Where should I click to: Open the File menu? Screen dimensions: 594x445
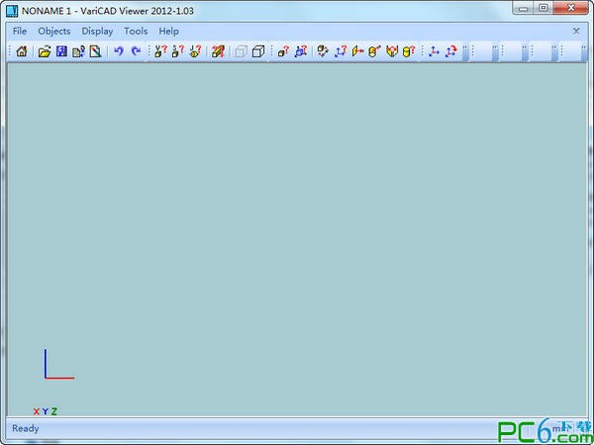20,31
